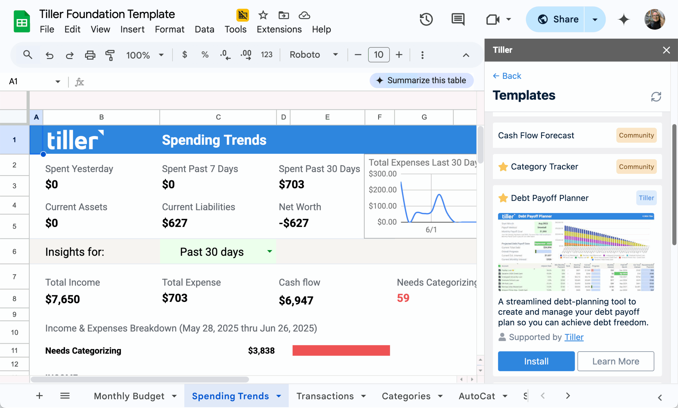
Task: Check cloud document status icon
Action: click(304, 15)
